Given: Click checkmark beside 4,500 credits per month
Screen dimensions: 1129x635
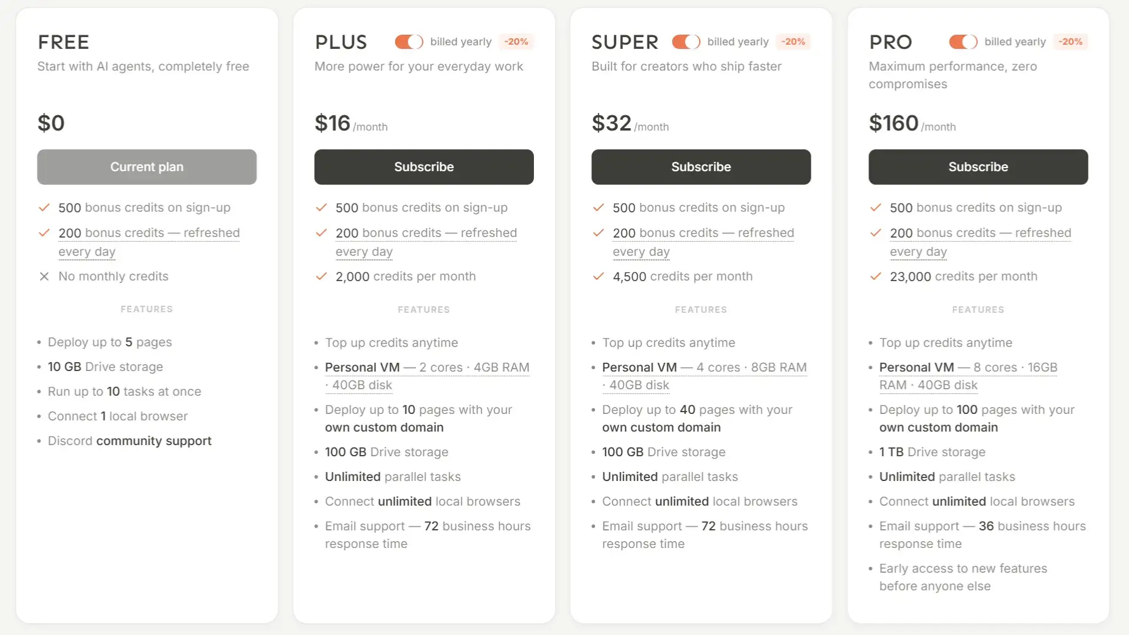Looking at the screenshot, I should pos(599,276).
